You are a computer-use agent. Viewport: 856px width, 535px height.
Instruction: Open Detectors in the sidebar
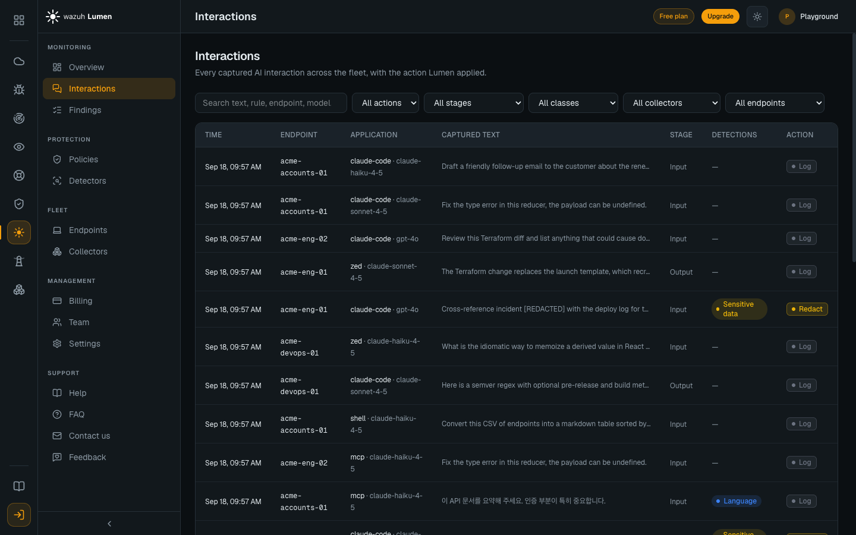pos(109,181)
